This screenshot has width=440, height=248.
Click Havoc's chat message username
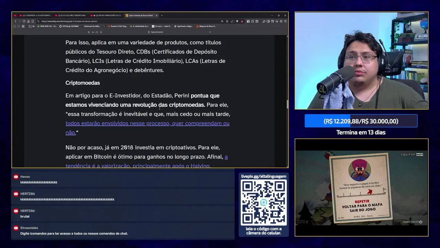click(x=25, y=177)
